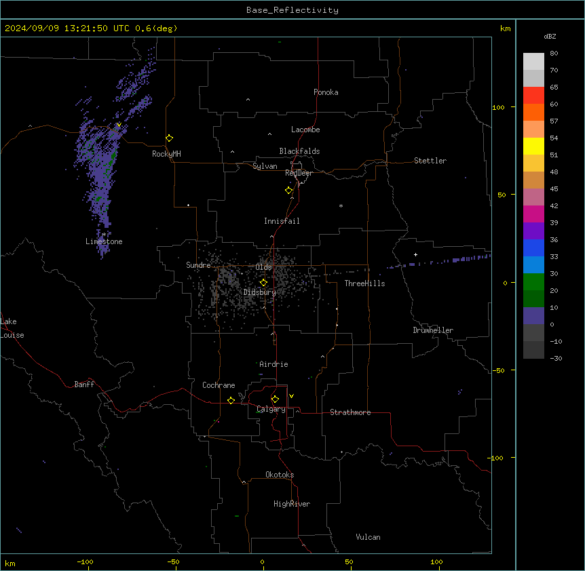Select the magenta 39-42 dBZ legend swatch
This screenshot has width=585, height=571.
tap(533, 214)
